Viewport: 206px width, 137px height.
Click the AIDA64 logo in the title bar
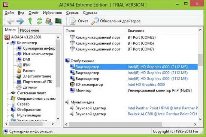[6, 4]
